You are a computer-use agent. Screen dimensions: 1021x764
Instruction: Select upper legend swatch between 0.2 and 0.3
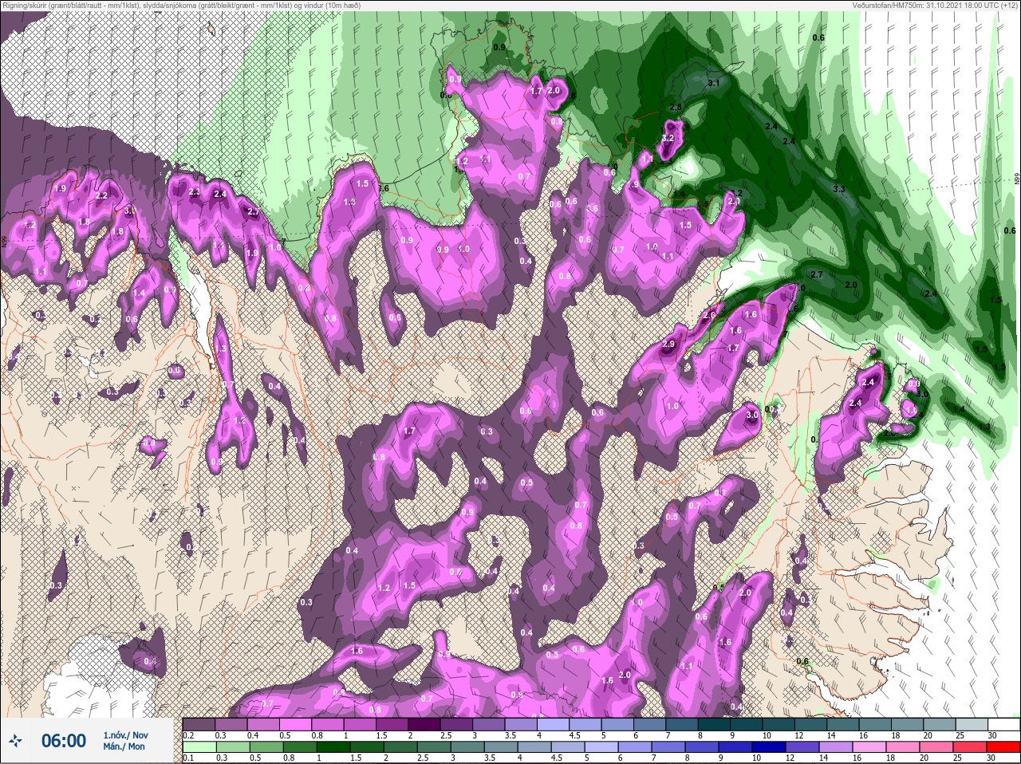coord(199,724)
